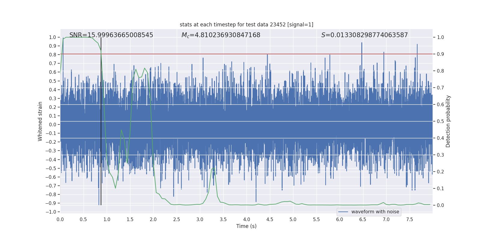Screen dimensions: 481x240
Task: Click the 0.0 tick on the Time axis
Action: point(60,219)
